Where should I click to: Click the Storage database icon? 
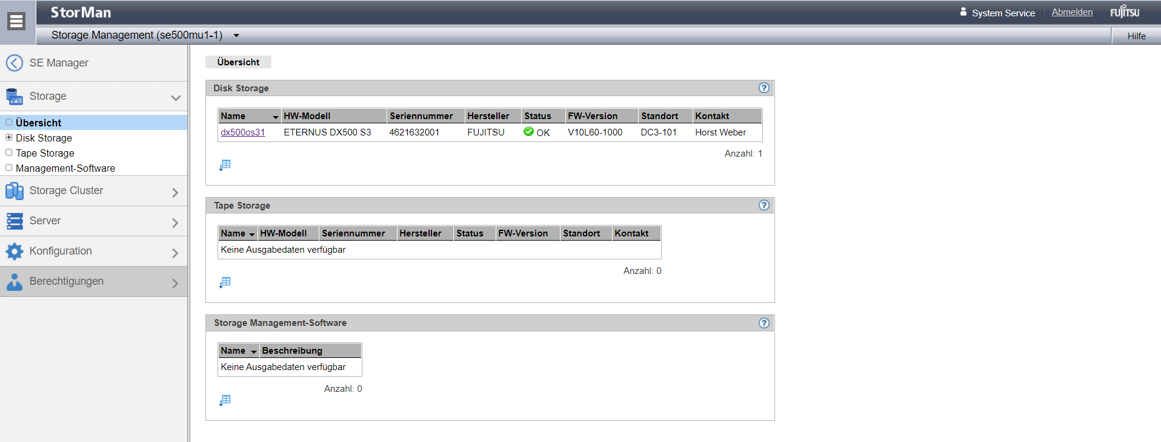pyautogui.click(x=15, y=96)
